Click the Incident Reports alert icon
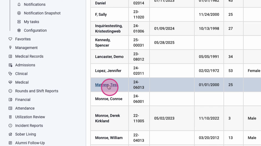 [x=10, y=125]
